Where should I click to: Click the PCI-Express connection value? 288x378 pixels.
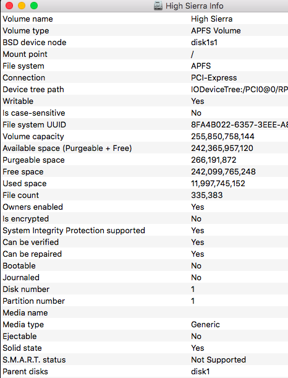[x=214, y=77]
